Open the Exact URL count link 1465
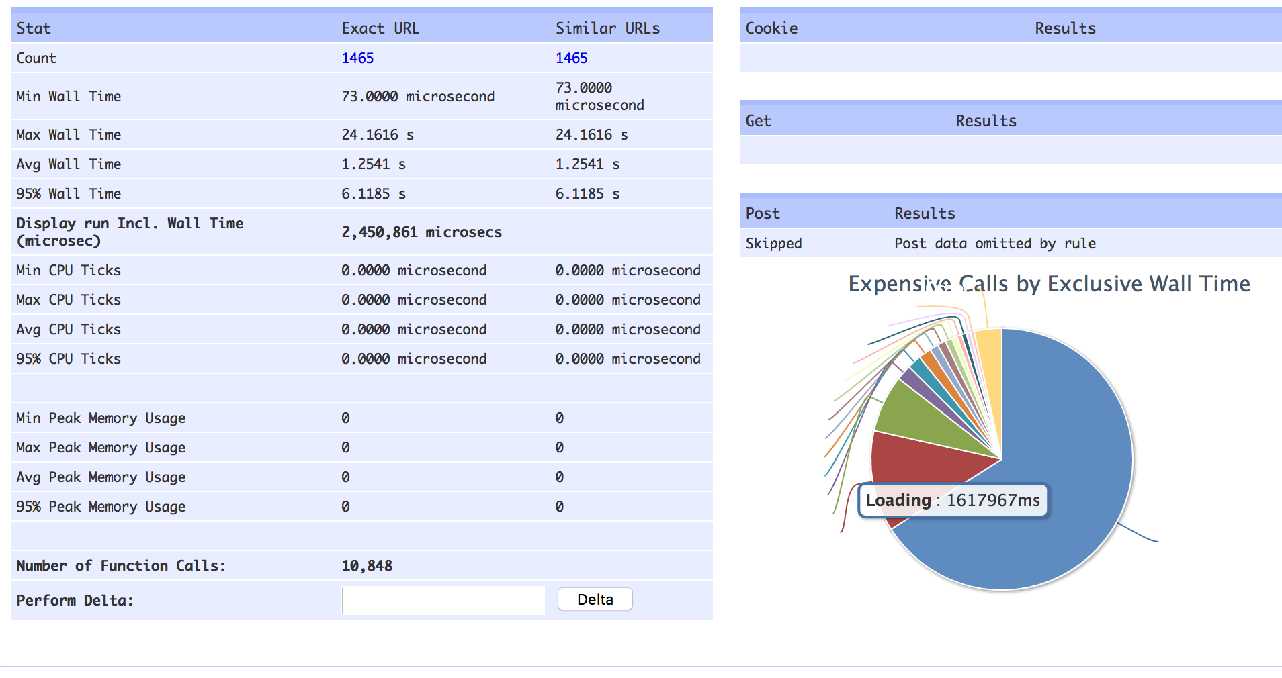 (x=357, y=58)
